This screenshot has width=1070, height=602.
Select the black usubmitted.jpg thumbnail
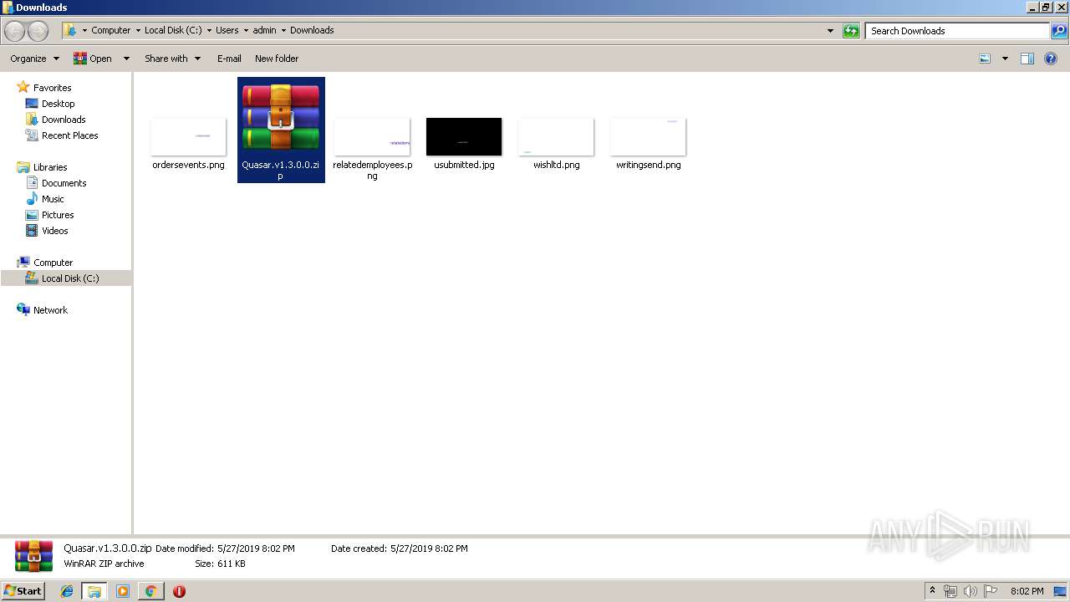(x=464, y=136)
